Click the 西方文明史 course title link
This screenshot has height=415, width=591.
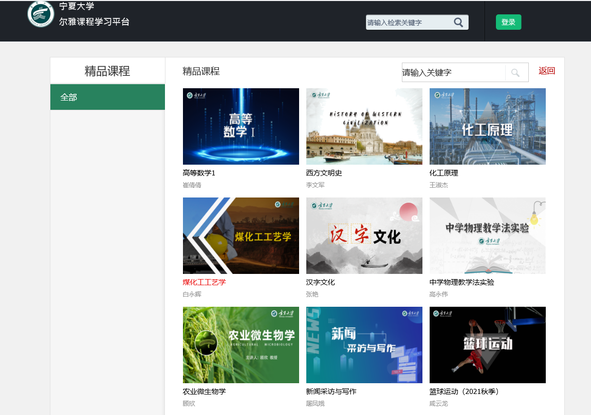click(x=324, y=173)
